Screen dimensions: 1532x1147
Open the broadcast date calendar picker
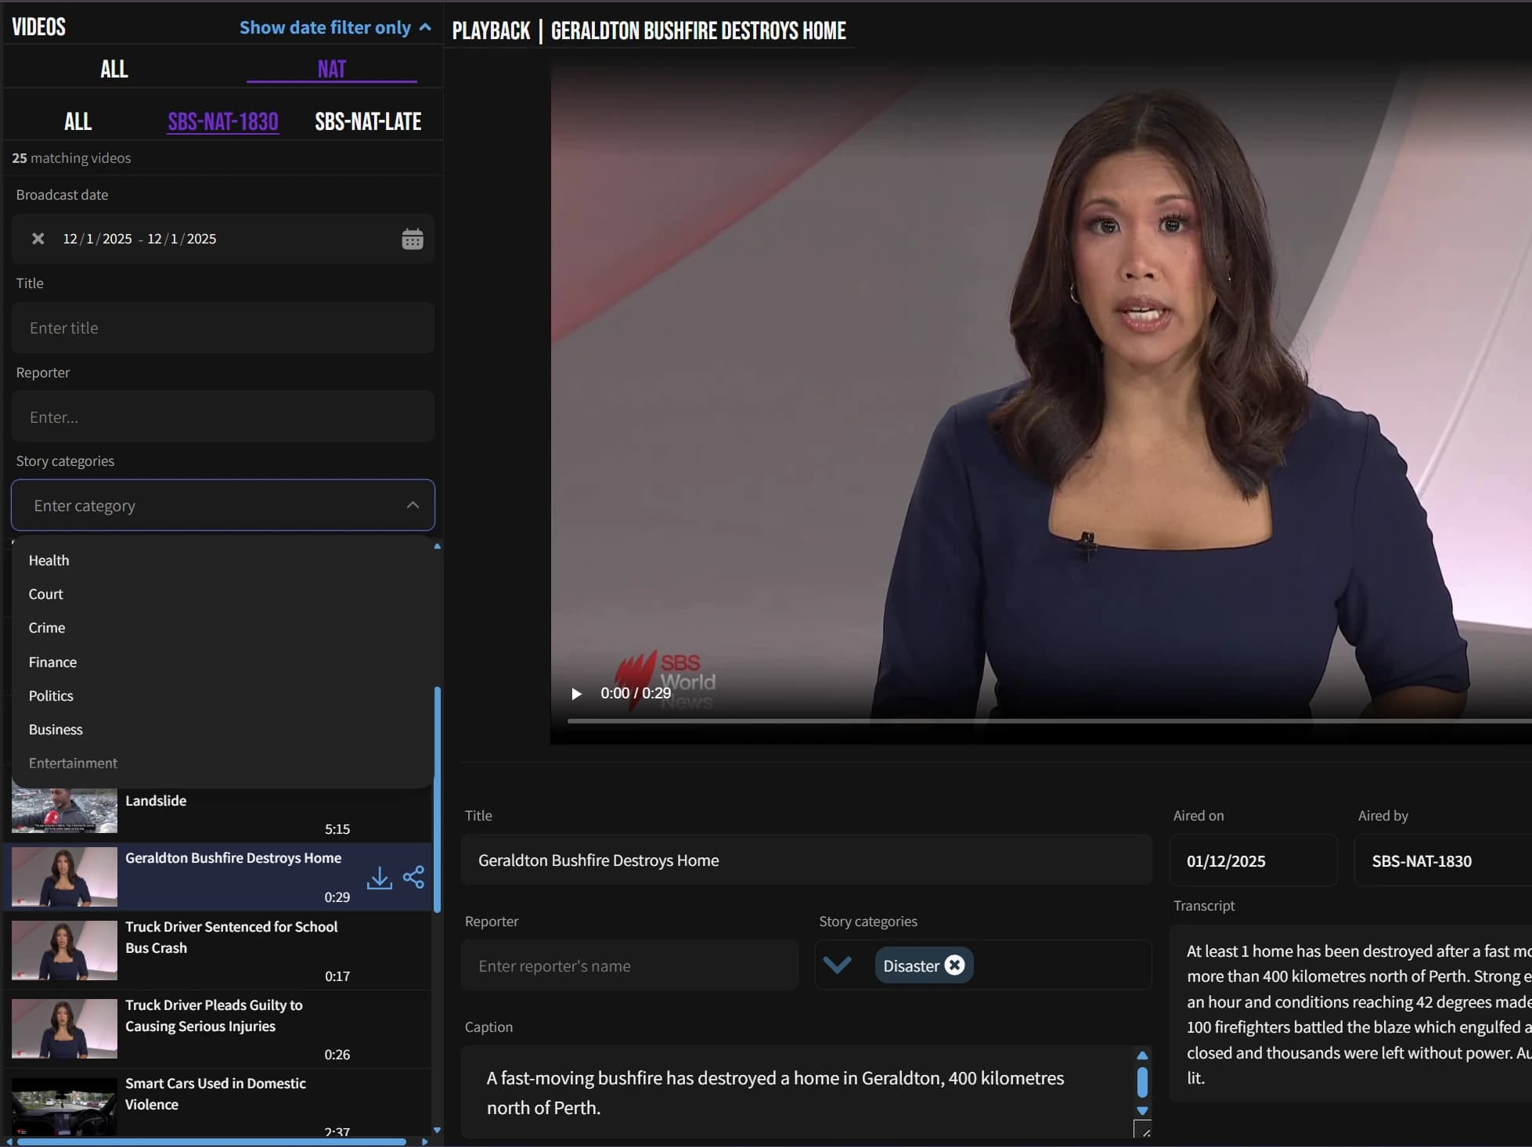[x=413, y=239]
